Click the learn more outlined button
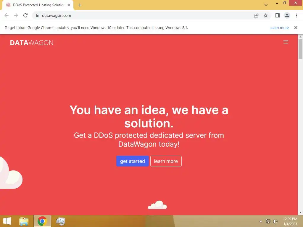This screenshot has height=227, width=303. pos(166,161)
